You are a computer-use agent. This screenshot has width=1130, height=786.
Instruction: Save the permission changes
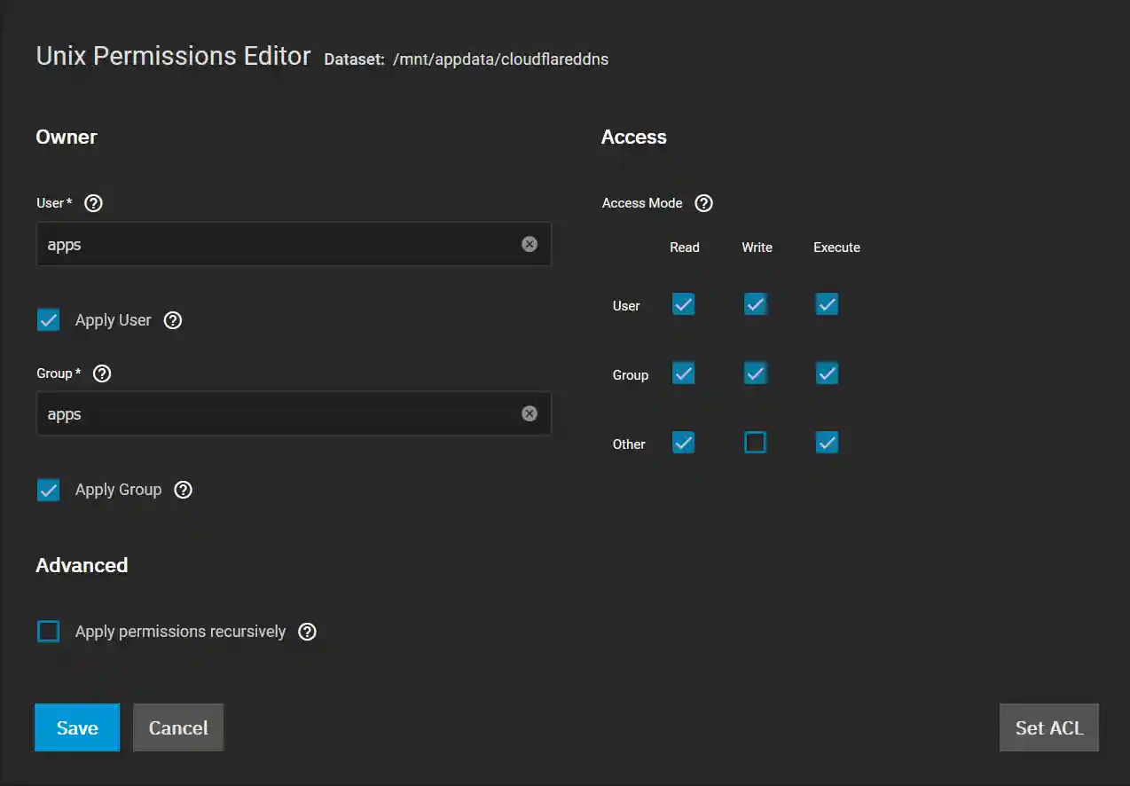tap(76, 727)
